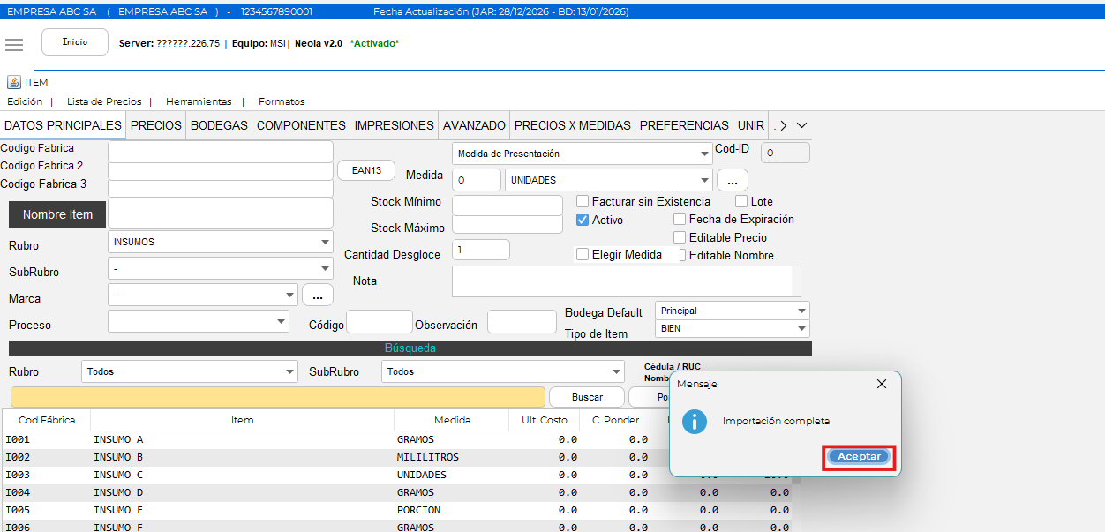
Task: Toggle the Fecha de Expiración checkbox
Action: pyautogui.click(x=680, y=220)
